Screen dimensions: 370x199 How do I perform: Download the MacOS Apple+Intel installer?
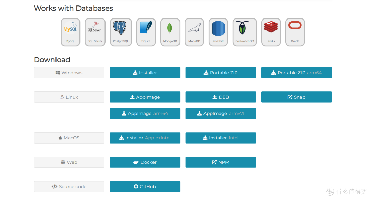tap(145, 138)
